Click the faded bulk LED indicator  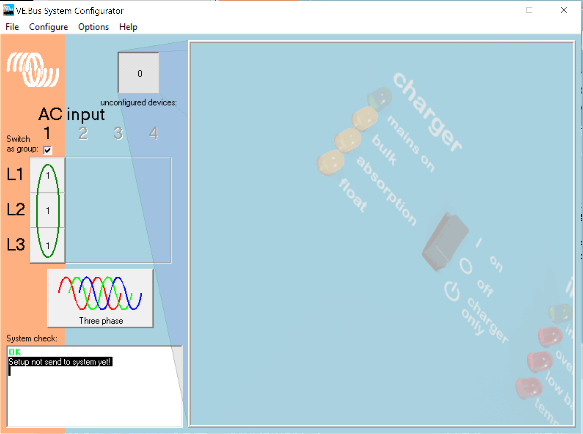pos(365,119)
